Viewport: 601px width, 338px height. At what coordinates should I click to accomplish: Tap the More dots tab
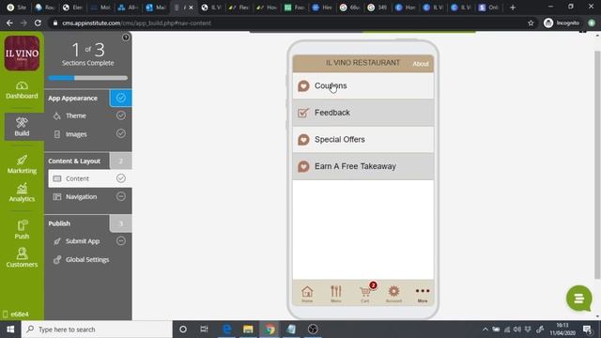tap(423, 294)
